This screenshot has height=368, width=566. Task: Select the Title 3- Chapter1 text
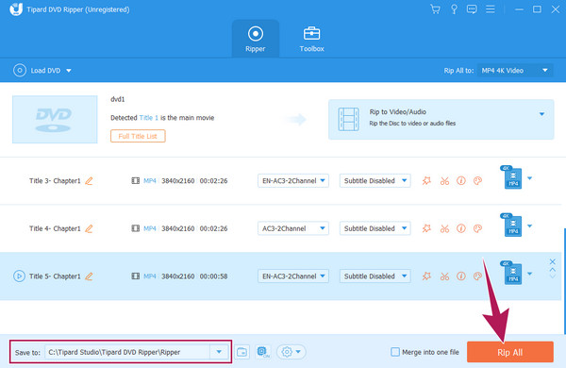tap(55, 181)
